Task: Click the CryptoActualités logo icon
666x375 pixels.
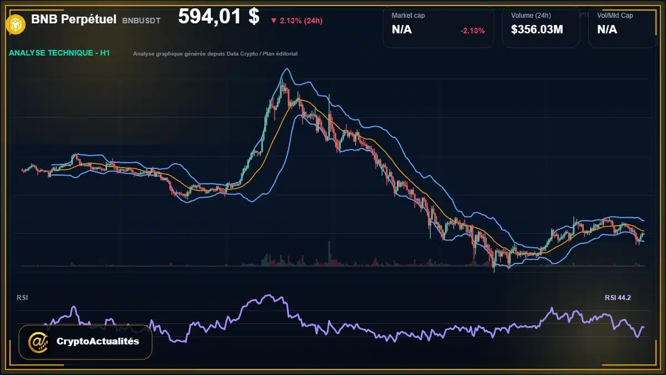Action: click(x=38, y=342)
